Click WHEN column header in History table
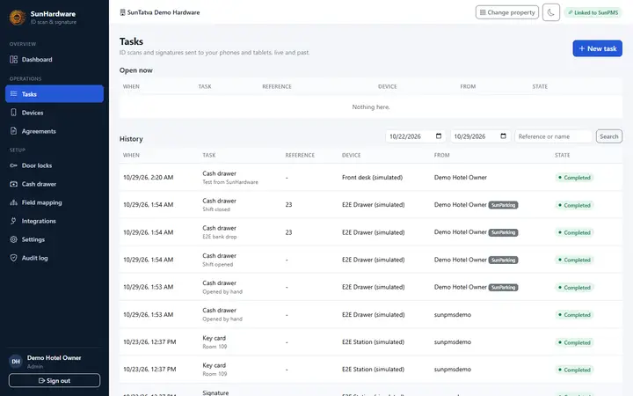This screenshot has width=633, height=396. click(x=131, y=155)
